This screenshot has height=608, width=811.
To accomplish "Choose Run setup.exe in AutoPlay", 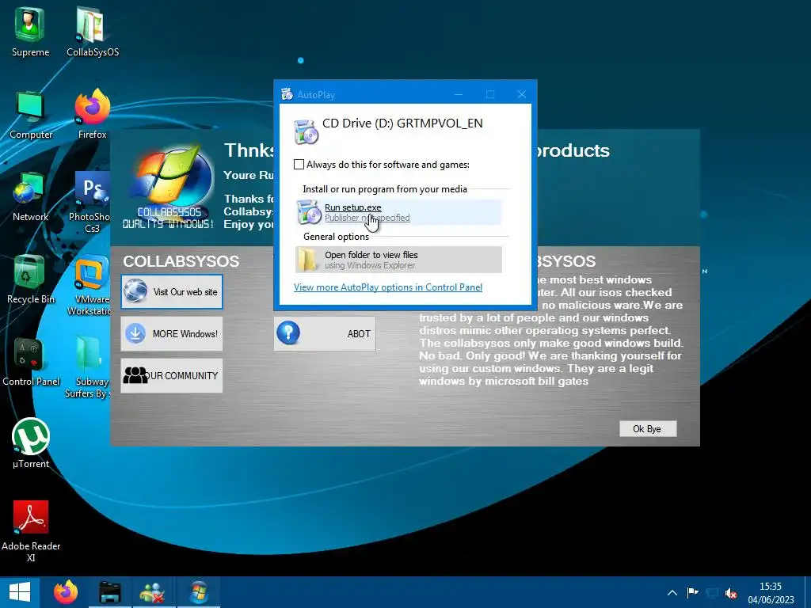I will pos(398,212).
